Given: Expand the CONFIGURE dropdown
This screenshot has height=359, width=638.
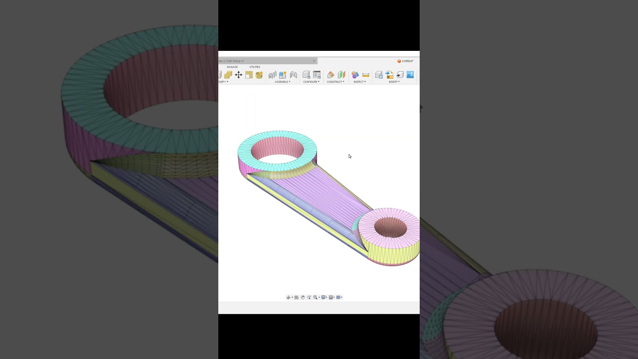Looking at the screenshot, I should (311, 82).
